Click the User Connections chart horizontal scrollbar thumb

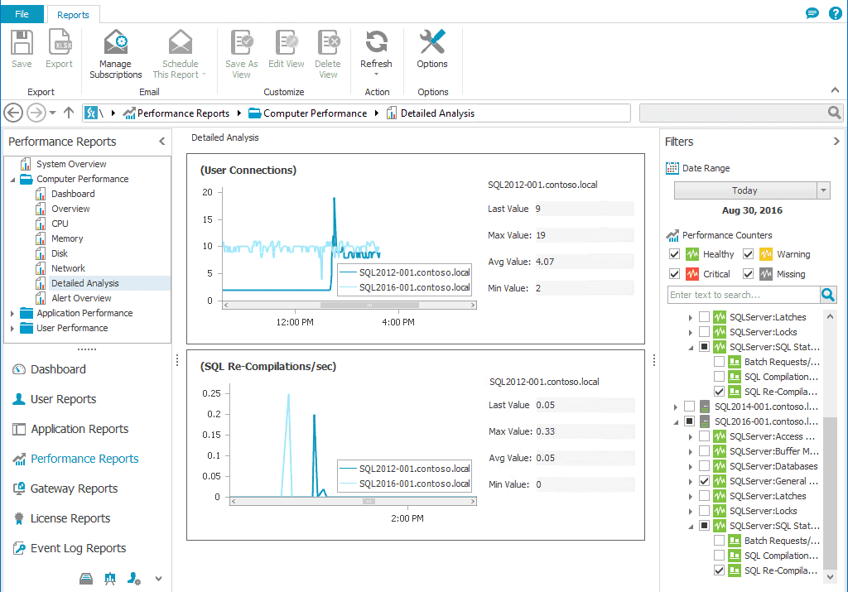tap(369, 306)
